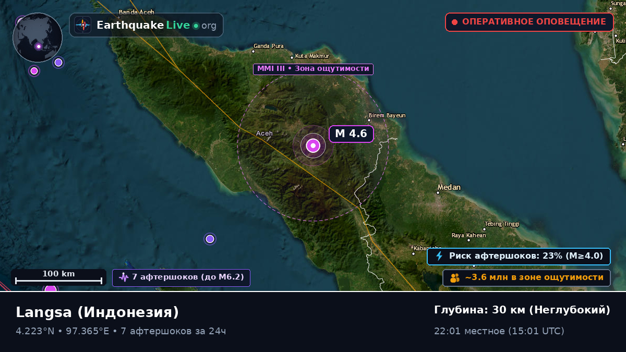Screen dimensions: 626x352
Task: Click the EarthquakeLive.org title text
Action: [156, 25]
